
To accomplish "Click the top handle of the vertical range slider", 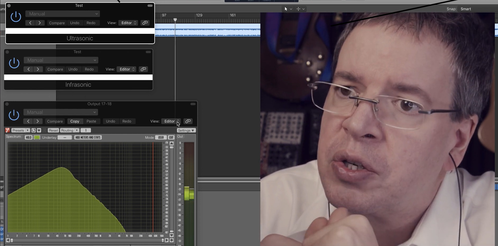I will (172, 147).
